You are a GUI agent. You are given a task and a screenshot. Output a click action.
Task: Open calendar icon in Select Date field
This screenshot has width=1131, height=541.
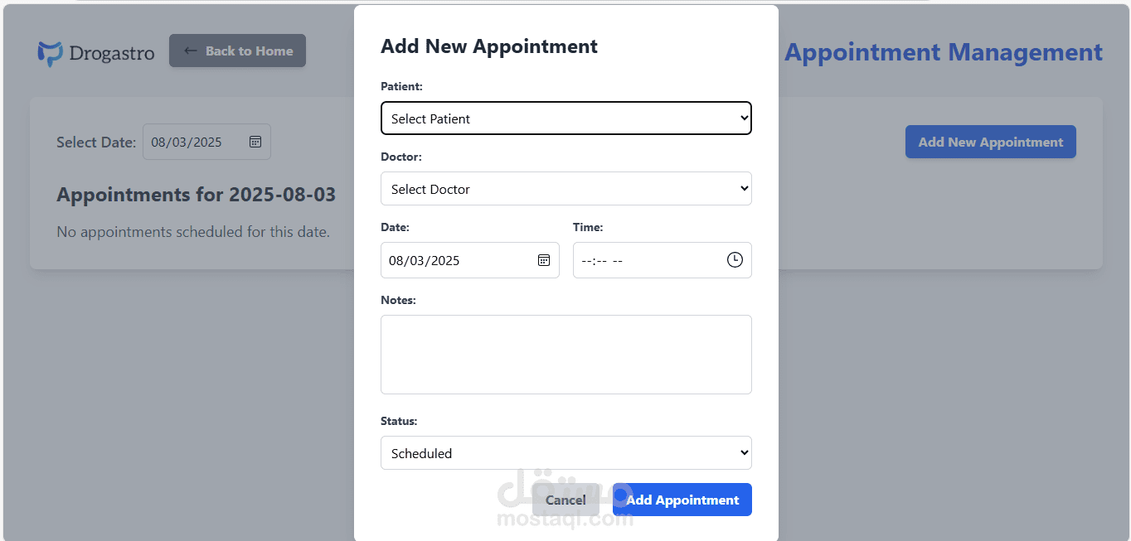click(255, 142)
